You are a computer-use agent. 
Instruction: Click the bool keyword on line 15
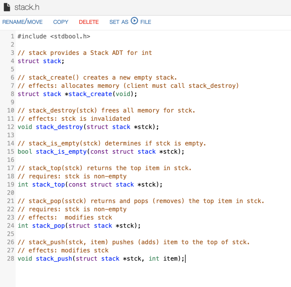24,151
